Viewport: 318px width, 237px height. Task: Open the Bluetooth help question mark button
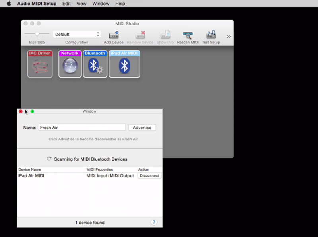tap(154, 222)
